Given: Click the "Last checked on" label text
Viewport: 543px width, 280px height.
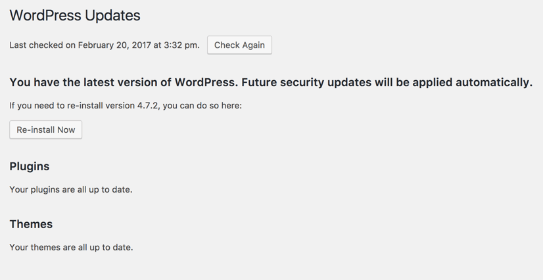Looking at the screenshot, I should click(42, 45).
